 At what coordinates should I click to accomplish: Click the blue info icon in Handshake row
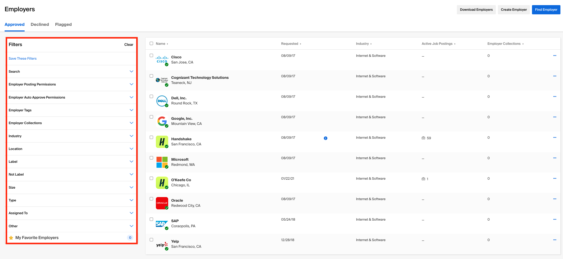point(325,138)
